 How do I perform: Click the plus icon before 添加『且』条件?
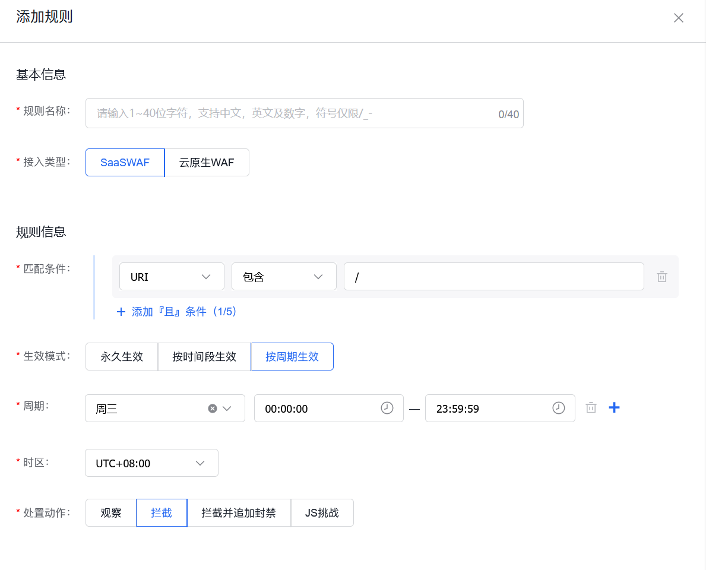click(121, 311)
